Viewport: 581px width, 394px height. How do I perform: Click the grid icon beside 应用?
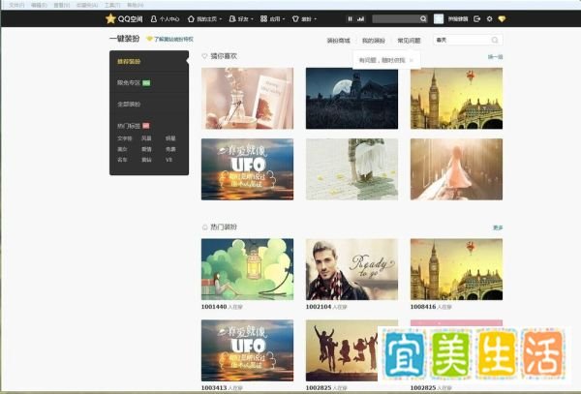(x=263, y=19)
